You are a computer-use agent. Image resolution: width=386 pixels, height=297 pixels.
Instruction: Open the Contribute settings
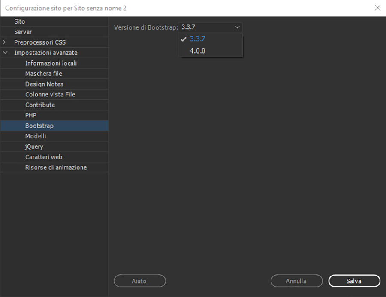[54, 105]
